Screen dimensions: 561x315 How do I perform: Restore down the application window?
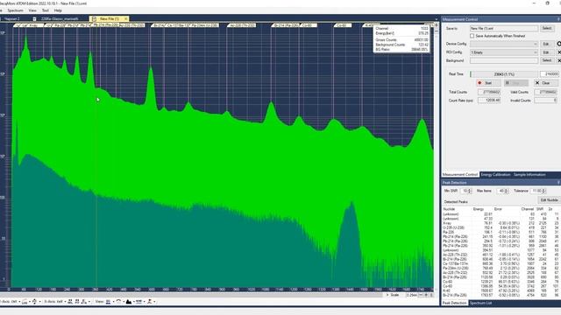click(547, 3)
